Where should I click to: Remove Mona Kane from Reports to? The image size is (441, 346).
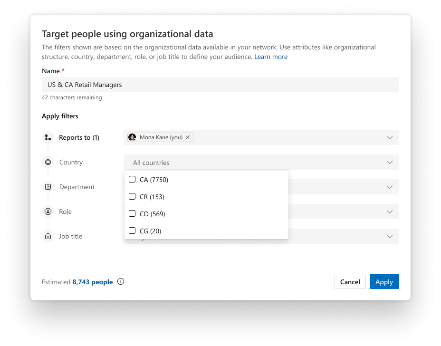188,137
